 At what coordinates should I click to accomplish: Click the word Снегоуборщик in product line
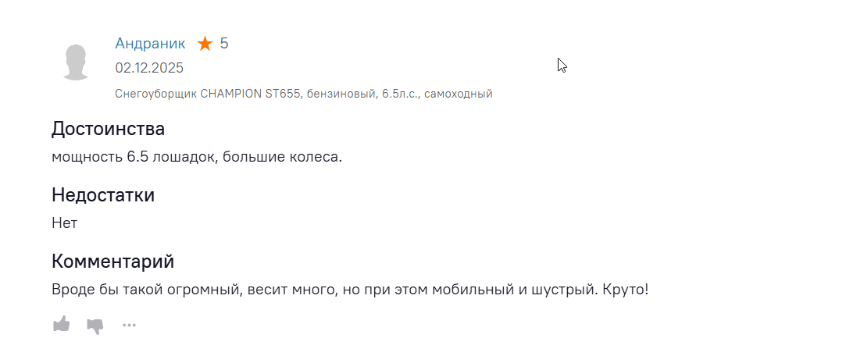click(x=155, y=94)
